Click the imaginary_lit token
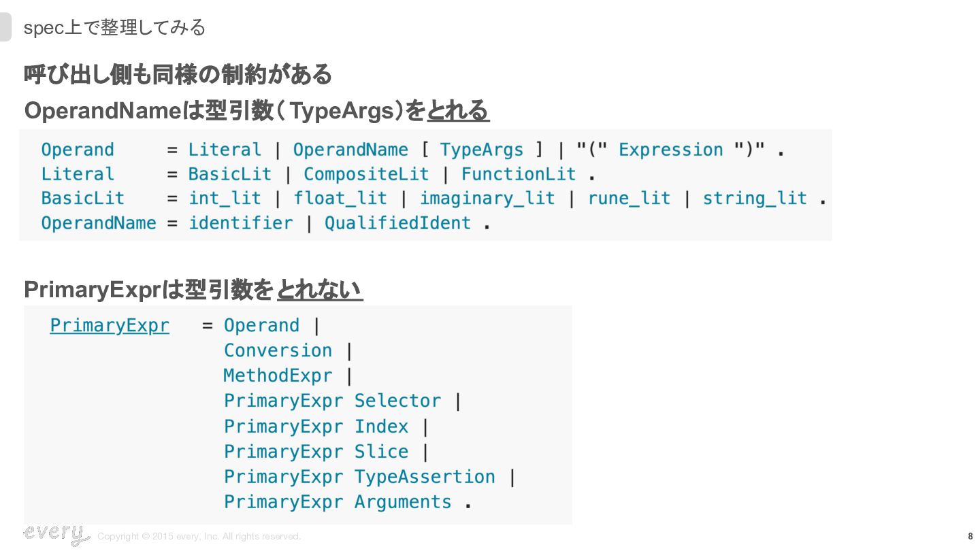 487,199
